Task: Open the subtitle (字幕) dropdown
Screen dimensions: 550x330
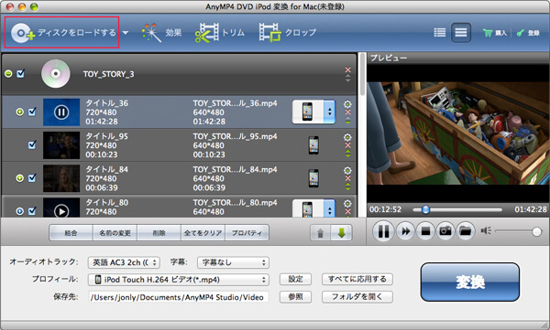Action: [x=233, y=262]
